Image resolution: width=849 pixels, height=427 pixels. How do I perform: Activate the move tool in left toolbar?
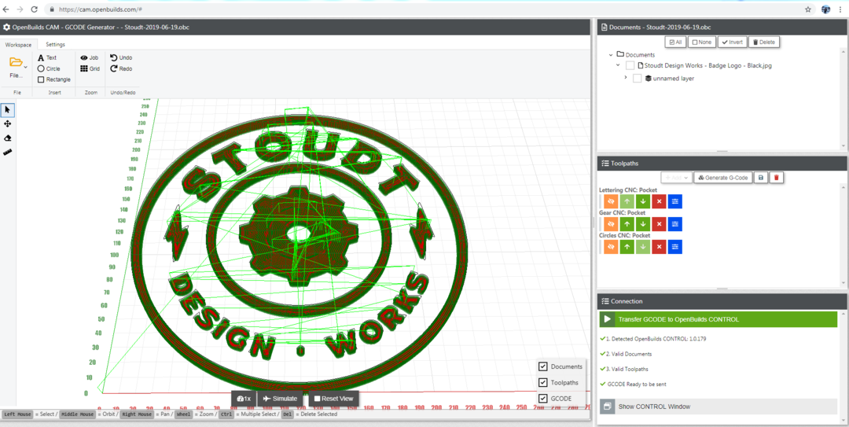click(x=7, y=123)
